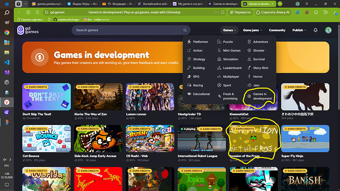Select the Adventure category icon
This screenshot has width=340, height=191.
coord(249,42)
